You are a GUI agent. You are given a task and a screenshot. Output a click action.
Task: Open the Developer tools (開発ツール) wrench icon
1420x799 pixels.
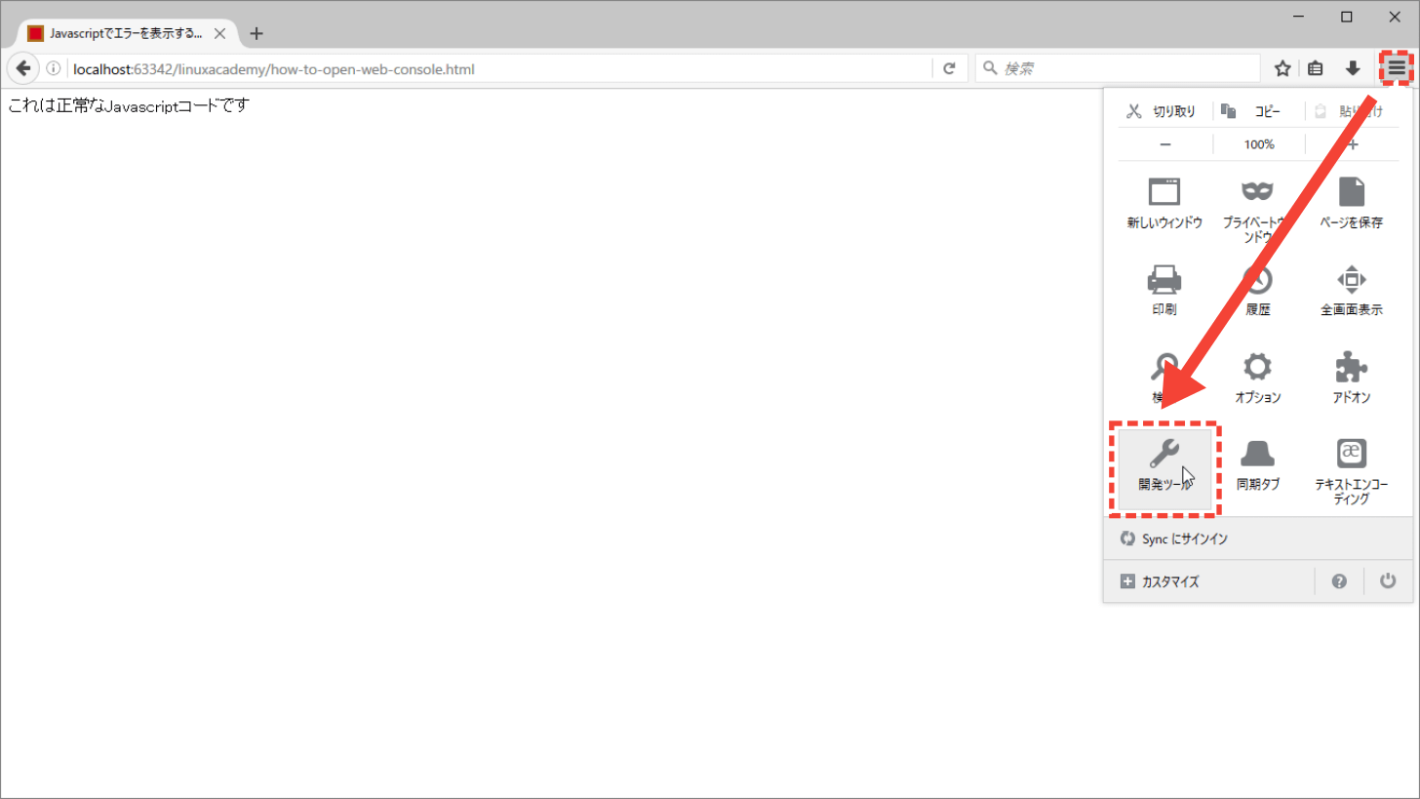click(x=1164, y=466)
